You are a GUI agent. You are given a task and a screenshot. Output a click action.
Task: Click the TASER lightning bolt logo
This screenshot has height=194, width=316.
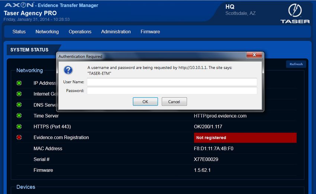click(295, 10)
